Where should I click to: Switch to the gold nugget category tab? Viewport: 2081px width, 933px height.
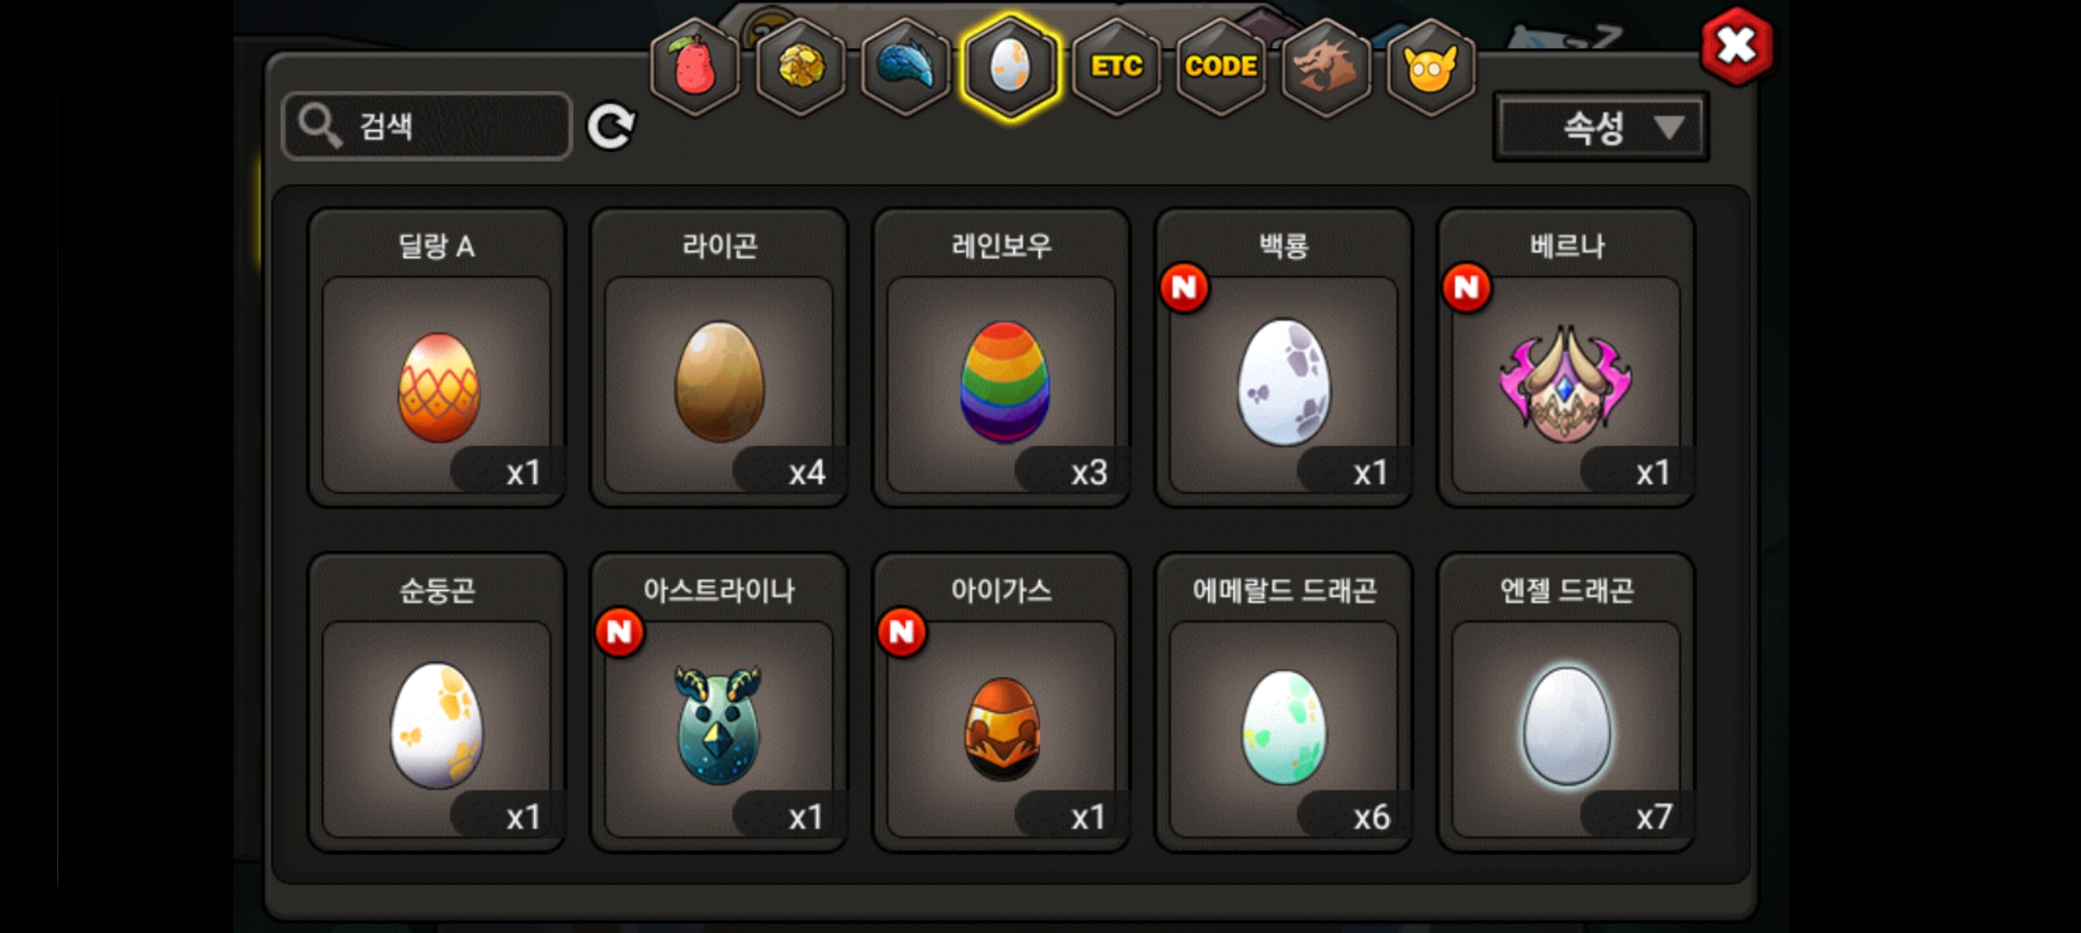(801, 67)
